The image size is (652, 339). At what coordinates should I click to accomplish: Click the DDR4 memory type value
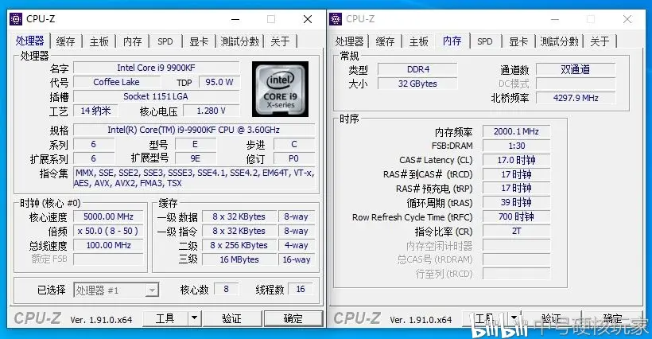417,69
